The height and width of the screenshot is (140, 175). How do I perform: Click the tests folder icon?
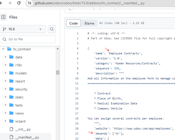pos(11,105)
